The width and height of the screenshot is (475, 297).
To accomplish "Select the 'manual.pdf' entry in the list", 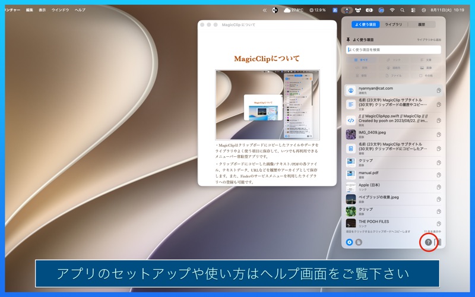I will [x=394, y=175].
